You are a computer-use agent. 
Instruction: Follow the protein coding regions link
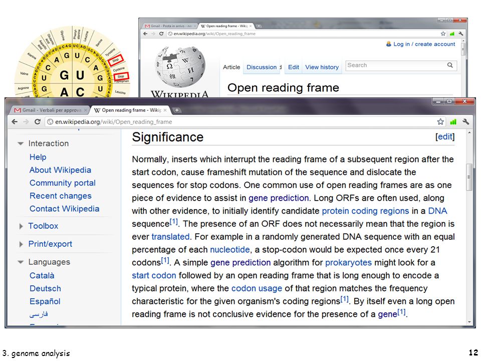(365, 211)
